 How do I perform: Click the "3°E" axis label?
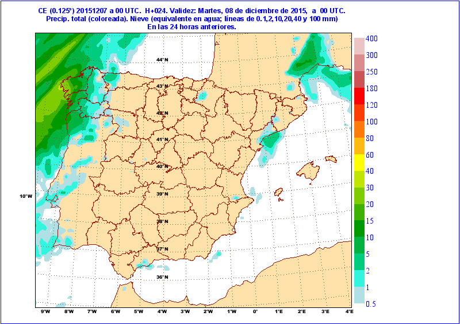[x=325, y=312]
